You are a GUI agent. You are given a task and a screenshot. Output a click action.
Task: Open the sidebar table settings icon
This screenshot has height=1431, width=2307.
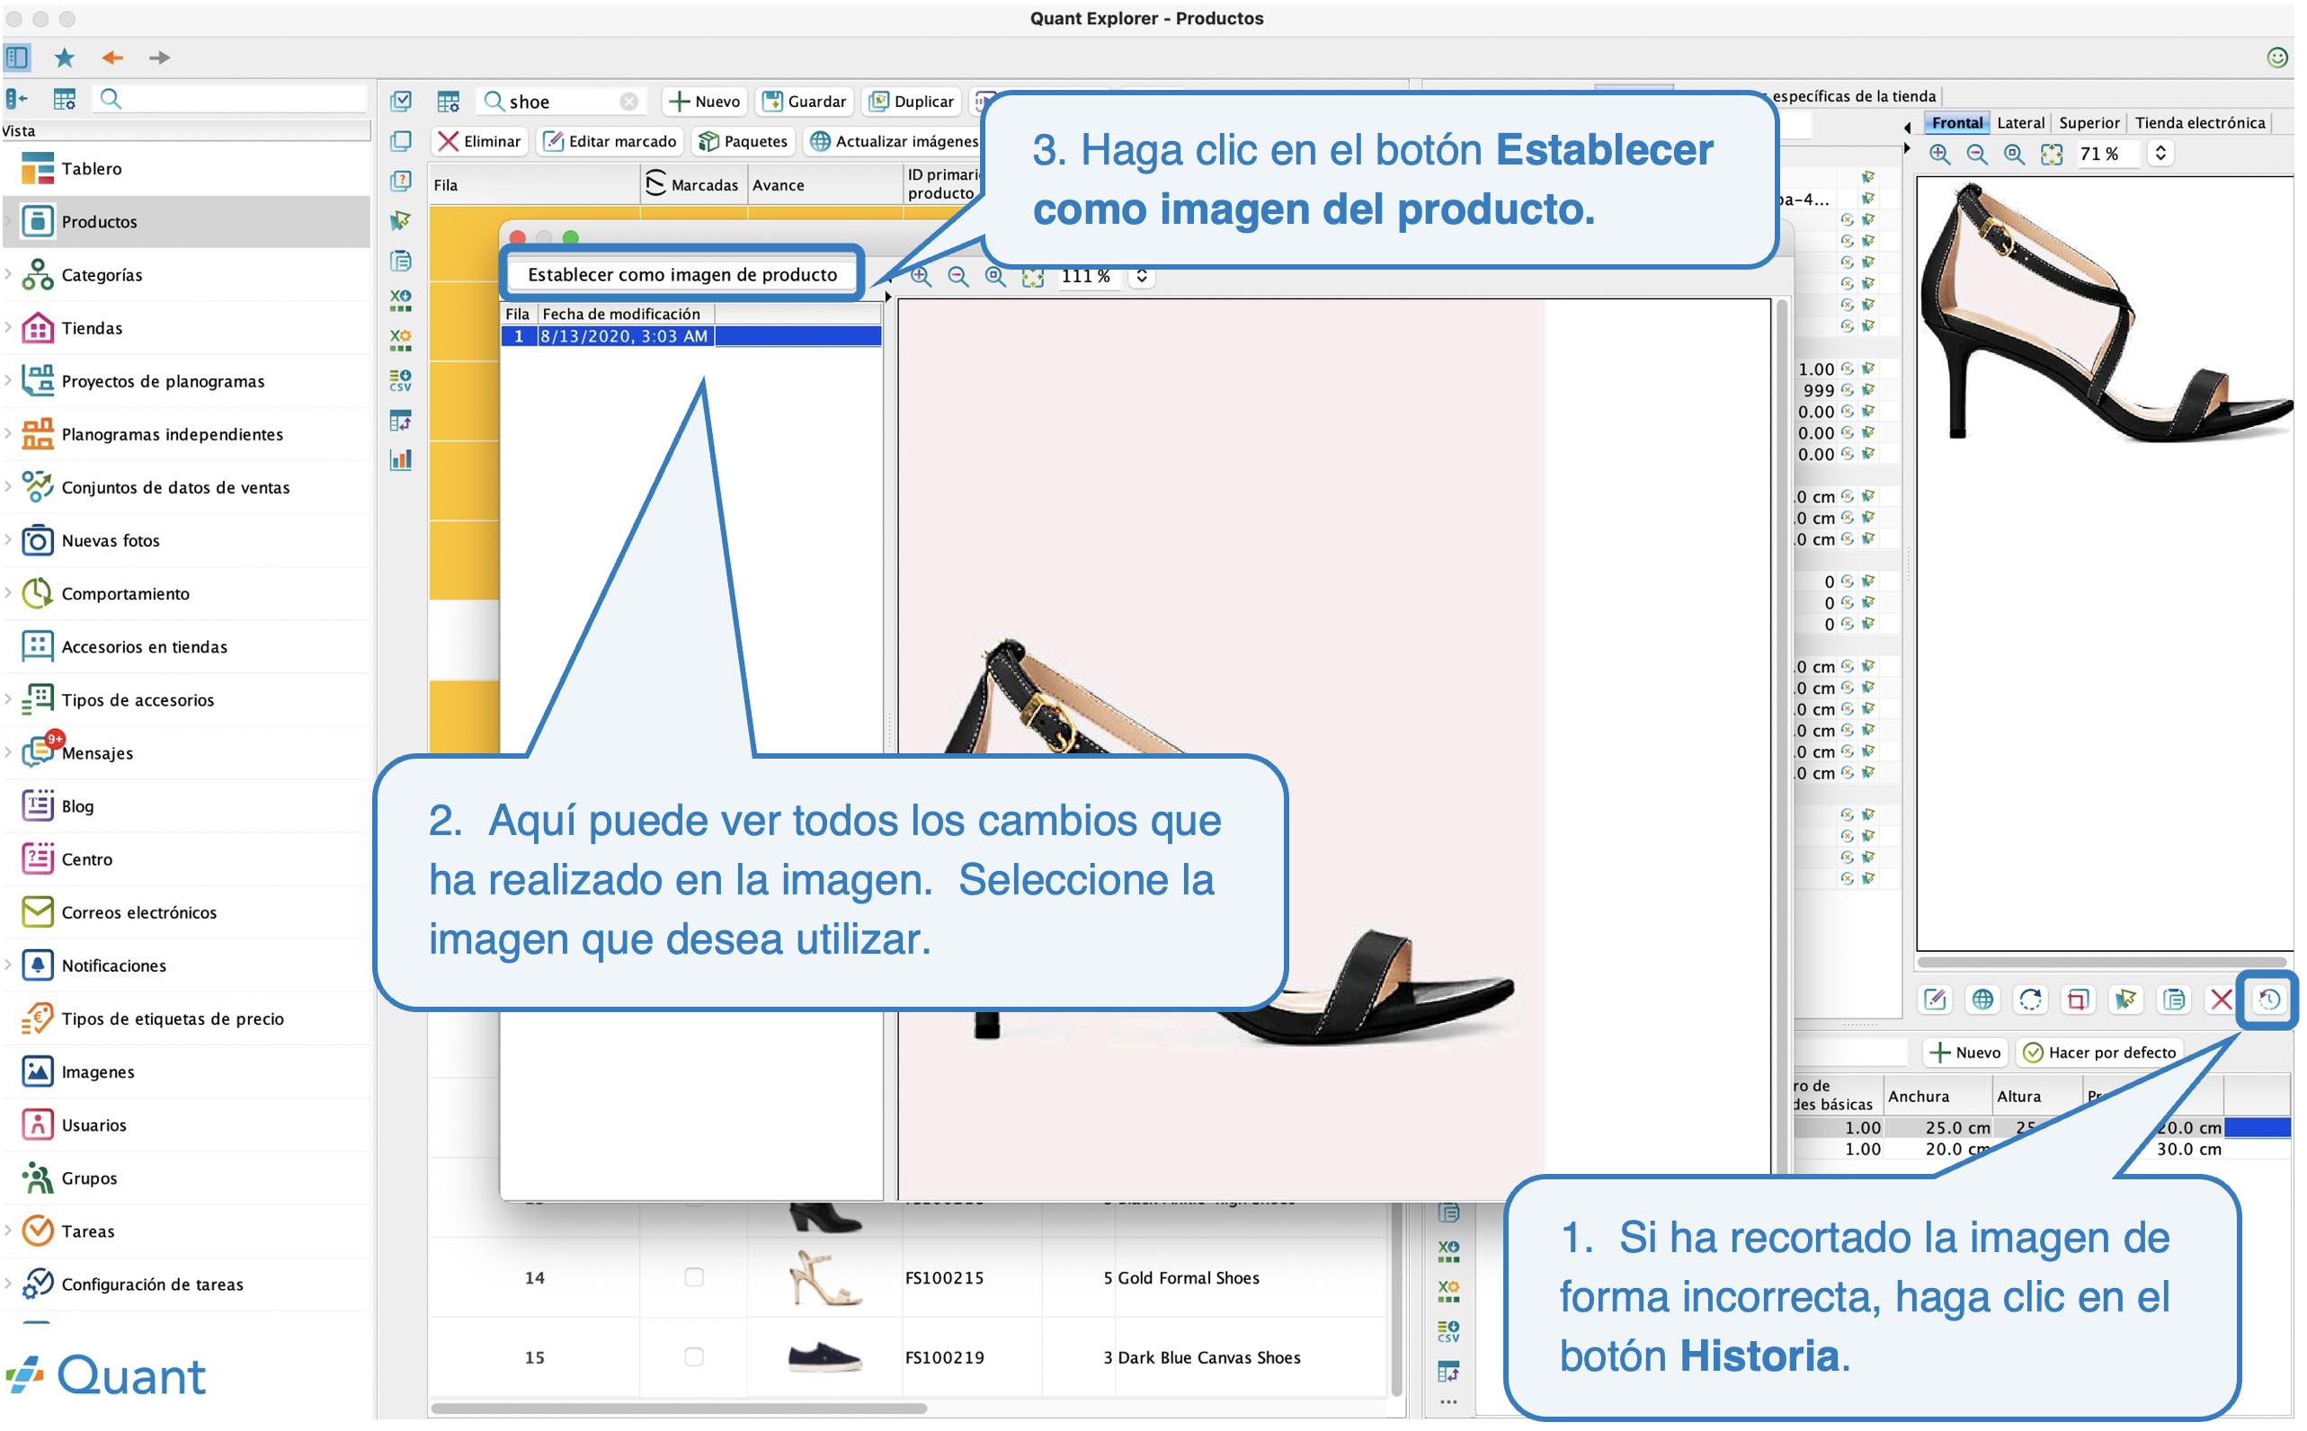(x=65, y=99)
